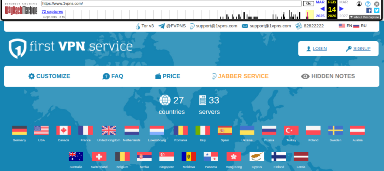Click the 82822222 ICQ contact
This screenshot has height=171, width=384.
click(x=309, y=26)
